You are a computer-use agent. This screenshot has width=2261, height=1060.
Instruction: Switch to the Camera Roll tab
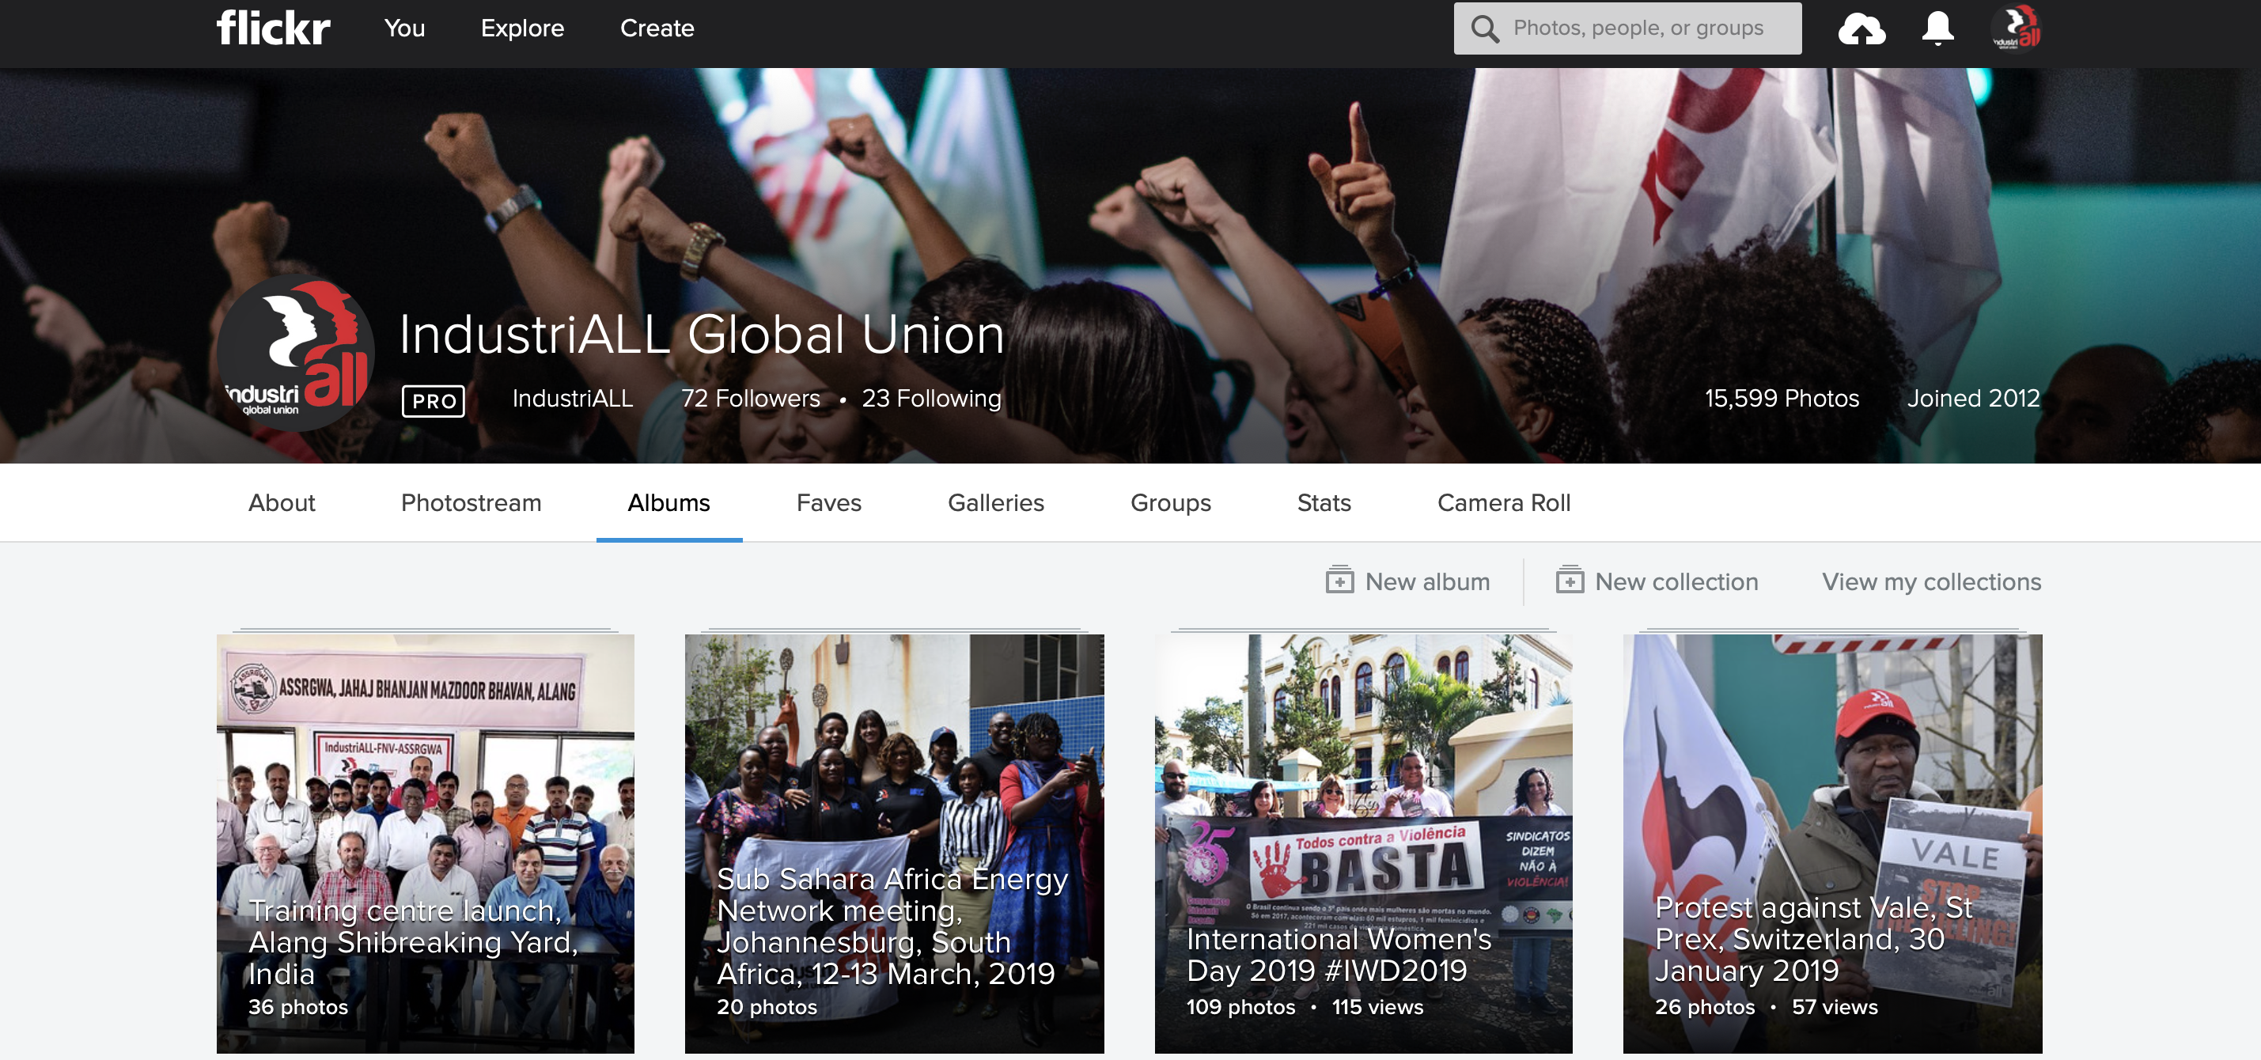1502,503
